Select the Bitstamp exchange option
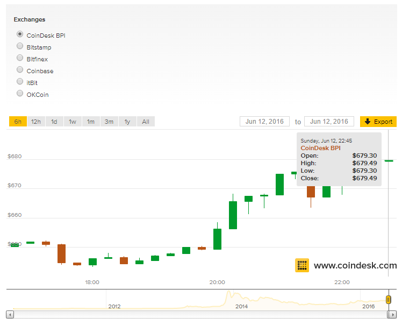This screenshot has width=402, height=325. coord(20,46)
